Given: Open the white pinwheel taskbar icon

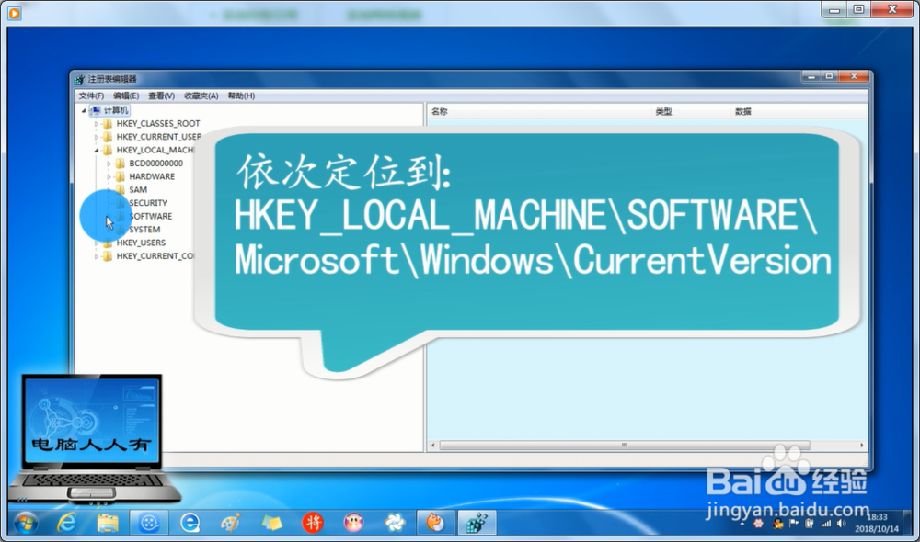Looking at the screenshot, I should coord(395,522).
